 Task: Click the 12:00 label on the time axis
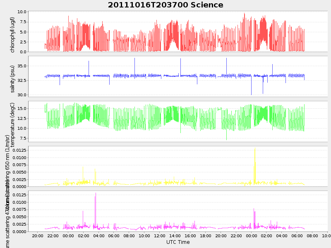point(160,236)
